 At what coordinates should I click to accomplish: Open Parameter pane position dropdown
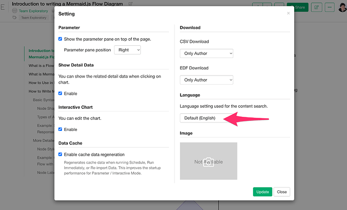click(127, 50)
